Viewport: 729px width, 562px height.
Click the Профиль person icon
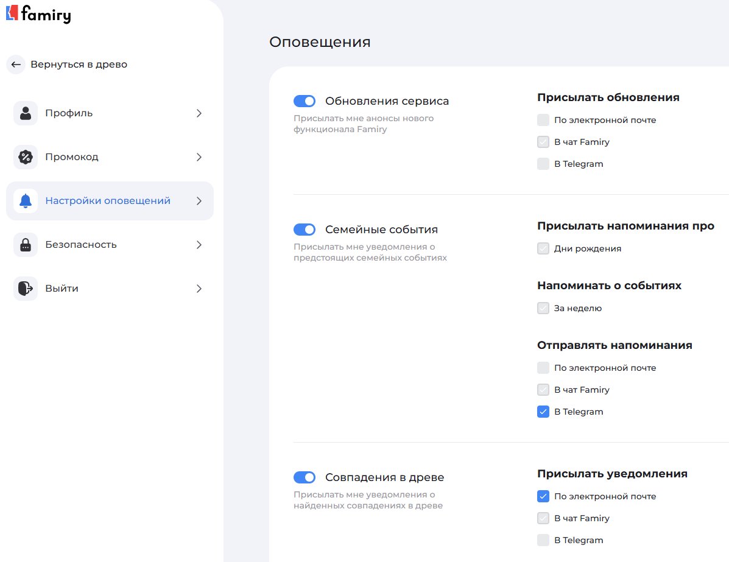[26, 113]
